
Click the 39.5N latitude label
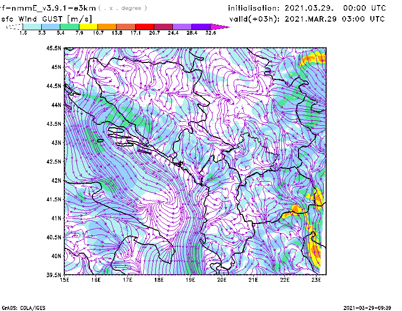(x=54, y=275)
